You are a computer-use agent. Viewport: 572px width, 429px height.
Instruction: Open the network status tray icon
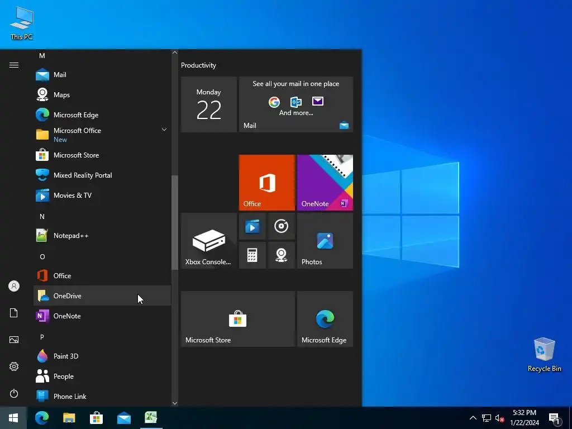pyautogui.click(x=487, y=418)
